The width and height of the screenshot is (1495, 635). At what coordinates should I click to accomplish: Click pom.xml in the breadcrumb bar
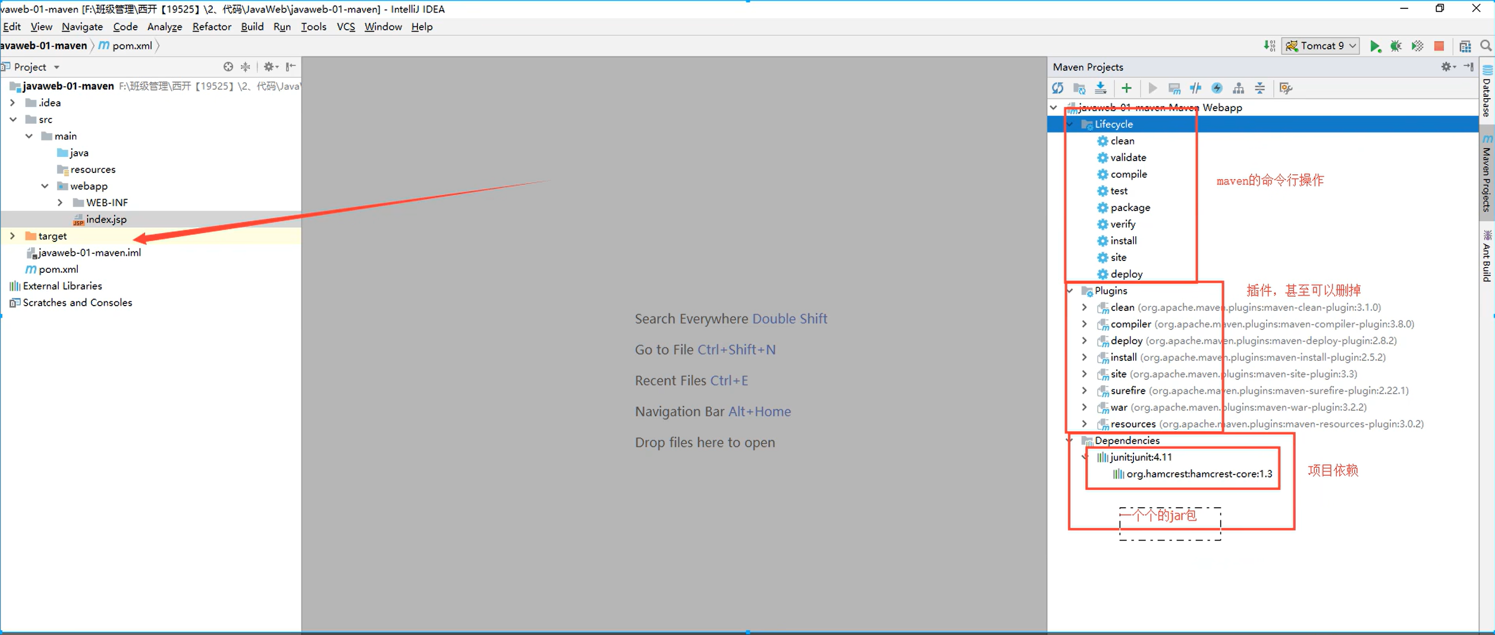click(x=125, y=46)
